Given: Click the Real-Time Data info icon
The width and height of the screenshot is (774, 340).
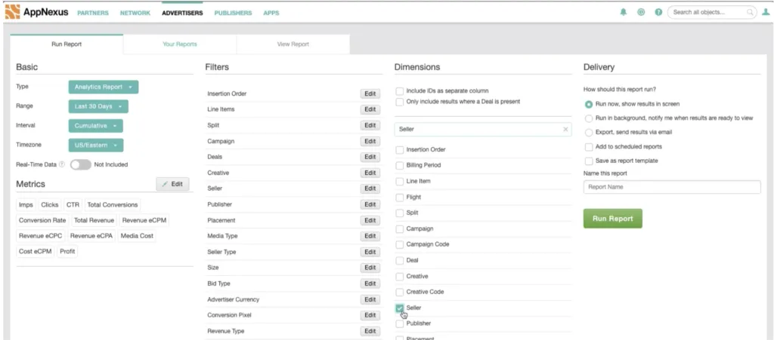Looking at the screenshot, I should 62,165.
